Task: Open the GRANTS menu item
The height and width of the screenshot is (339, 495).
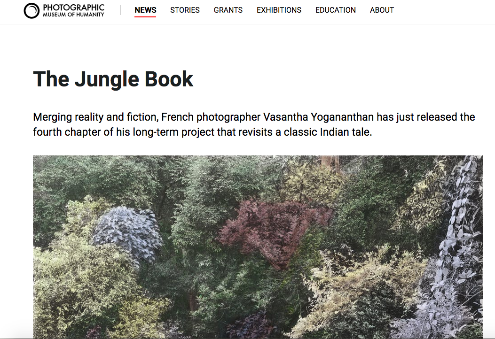Action: 228,10
